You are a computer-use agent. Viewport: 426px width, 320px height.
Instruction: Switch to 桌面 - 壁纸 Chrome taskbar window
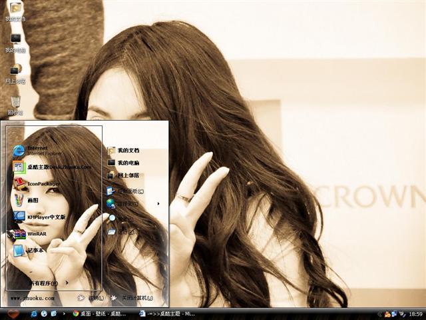(x=99, y=314)
